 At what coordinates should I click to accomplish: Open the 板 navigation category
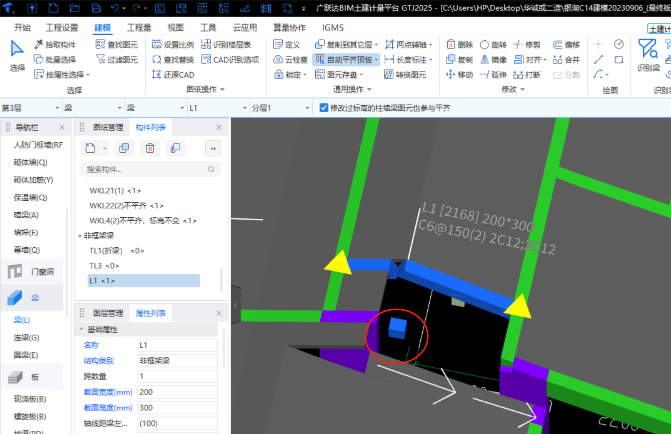click(32, 377)
